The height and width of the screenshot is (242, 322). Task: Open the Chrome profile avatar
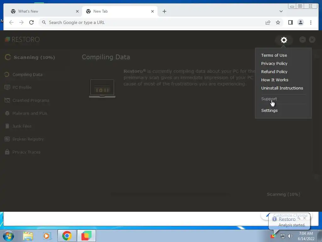[x=300, y=22]
